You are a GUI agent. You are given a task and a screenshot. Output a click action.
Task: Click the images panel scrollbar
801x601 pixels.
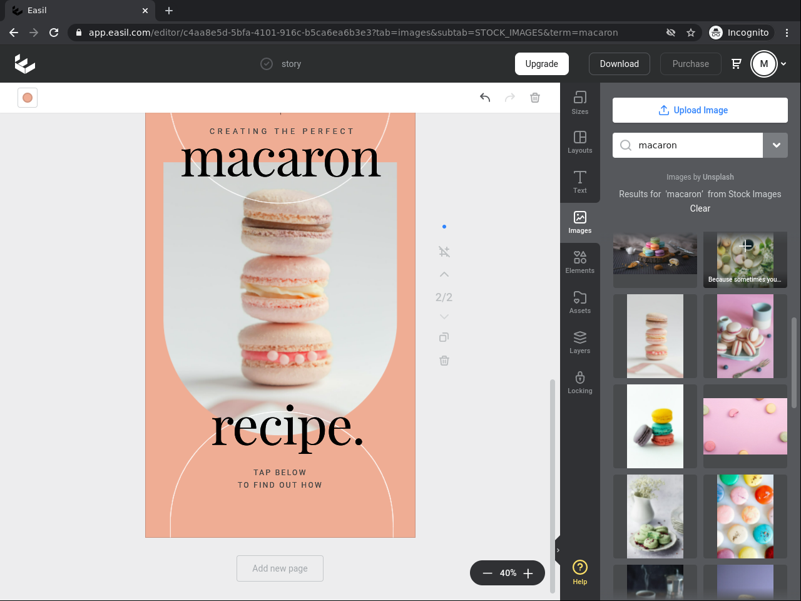[794, 363]
